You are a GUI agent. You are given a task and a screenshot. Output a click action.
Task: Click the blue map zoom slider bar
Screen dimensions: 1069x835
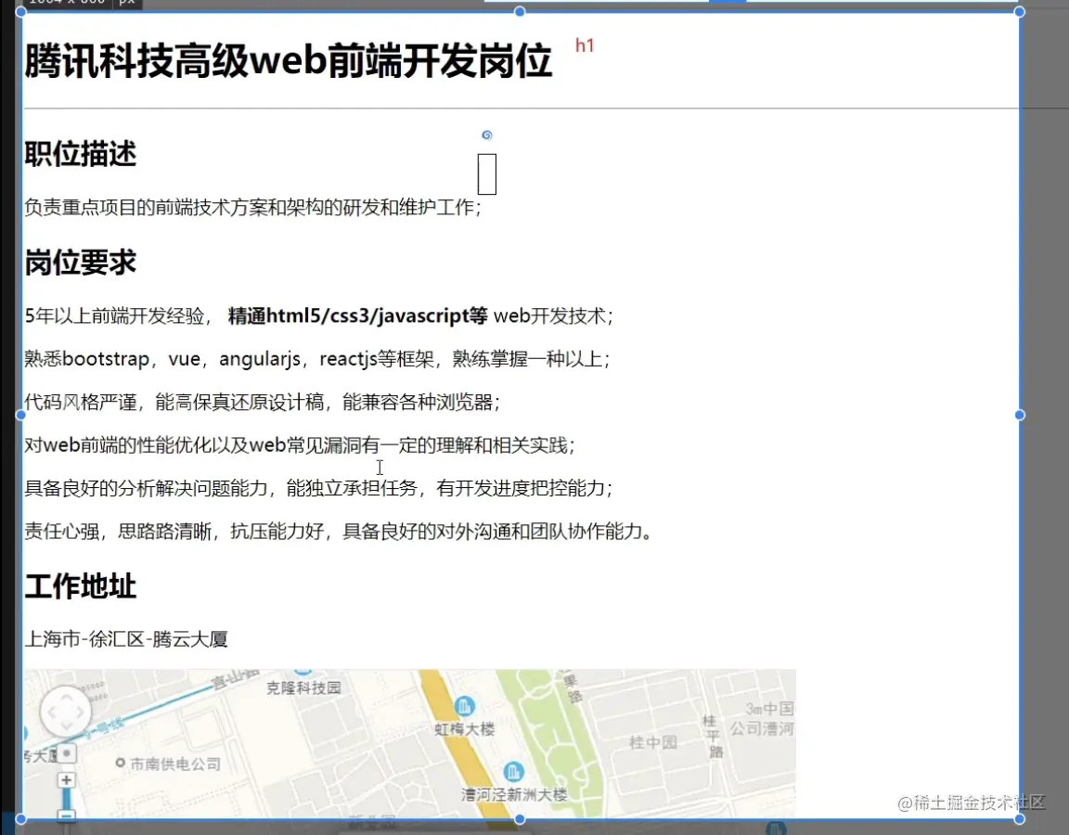click(x=66, y=798)
